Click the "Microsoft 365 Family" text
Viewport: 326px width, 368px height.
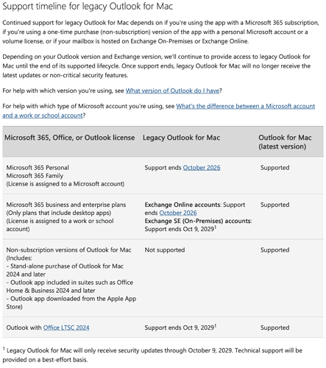35,176
